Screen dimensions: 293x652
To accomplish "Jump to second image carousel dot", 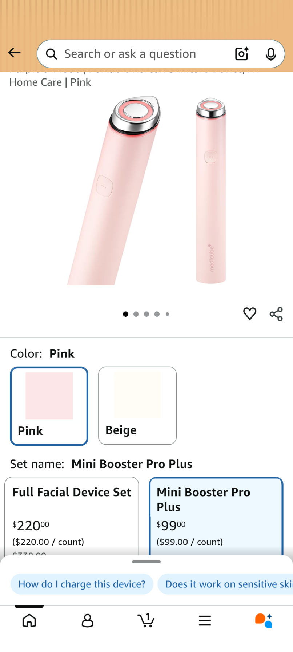I will (136, 314).
